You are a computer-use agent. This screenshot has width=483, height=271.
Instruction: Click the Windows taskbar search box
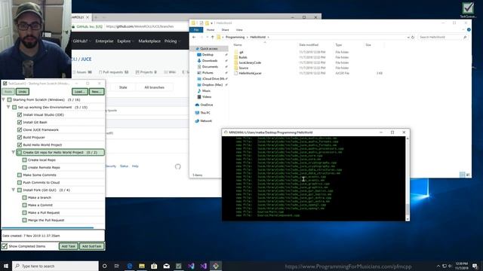coord(55,266)
